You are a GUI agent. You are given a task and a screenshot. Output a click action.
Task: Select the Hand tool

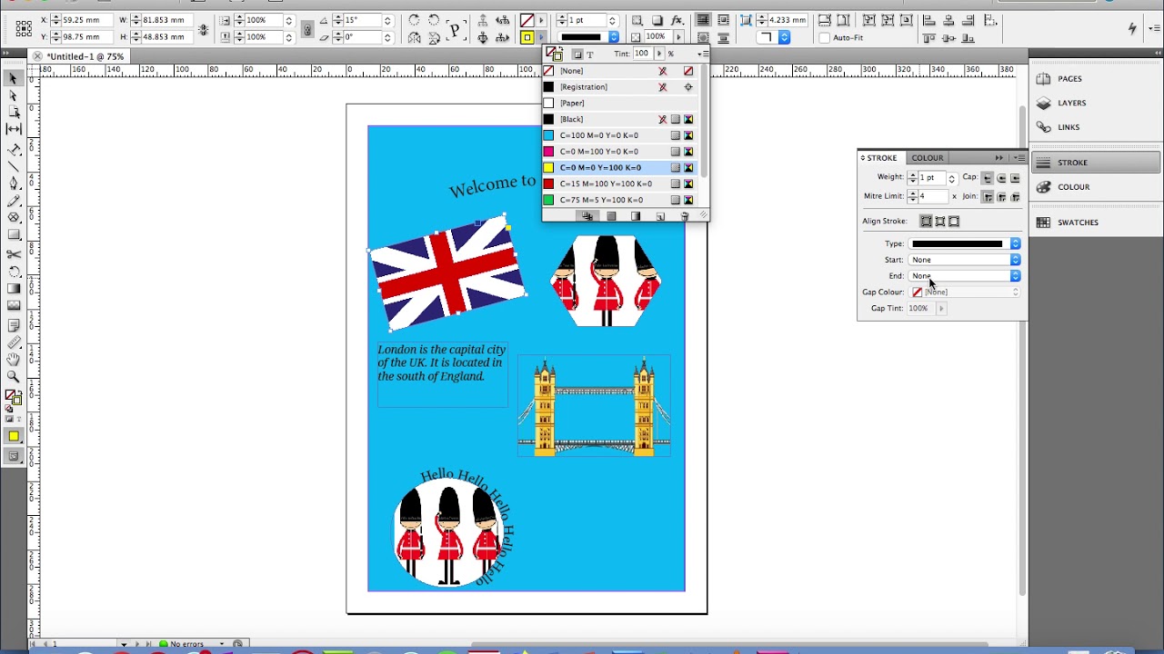click(14, 360)
